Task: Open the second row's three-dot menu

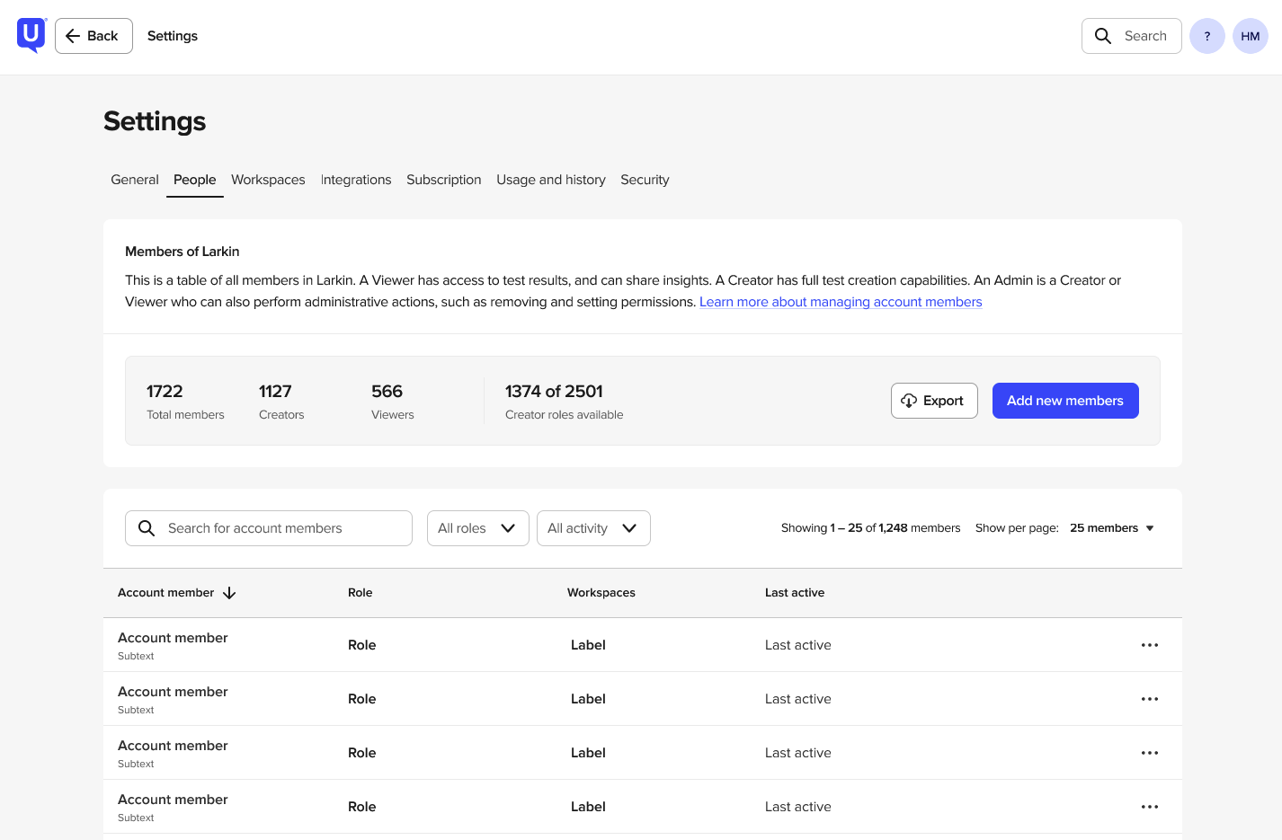Action: 1149,699
